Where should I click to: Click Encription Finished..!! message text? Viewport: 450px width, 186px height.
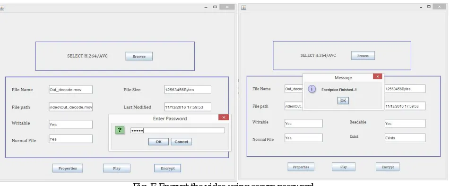coord(339,90)
